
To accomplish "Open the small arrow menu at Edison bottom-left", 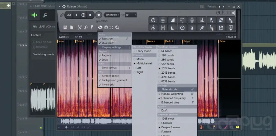I will 59,127.
